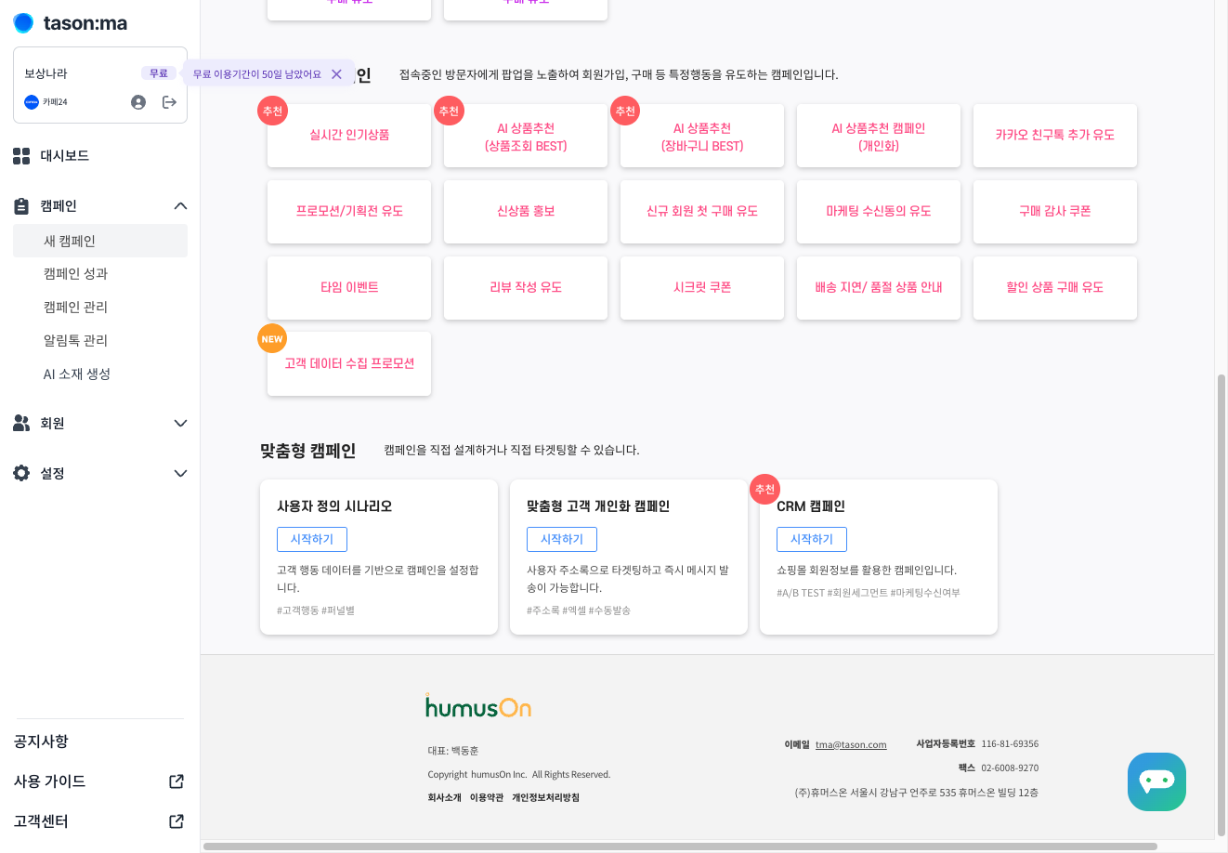This screenshot has width=1228, height=853.
Task: Click the logout icon
Action: 169,102
